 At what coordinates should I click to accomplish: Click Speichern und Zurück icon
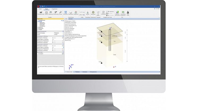click(118, 12)
